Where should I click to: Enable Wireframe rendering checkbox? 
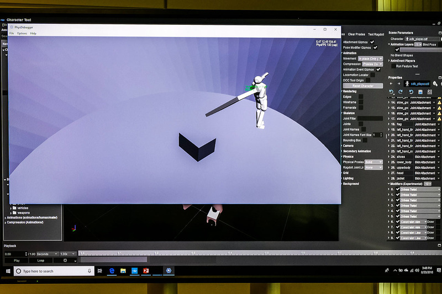tap(361, 102)
